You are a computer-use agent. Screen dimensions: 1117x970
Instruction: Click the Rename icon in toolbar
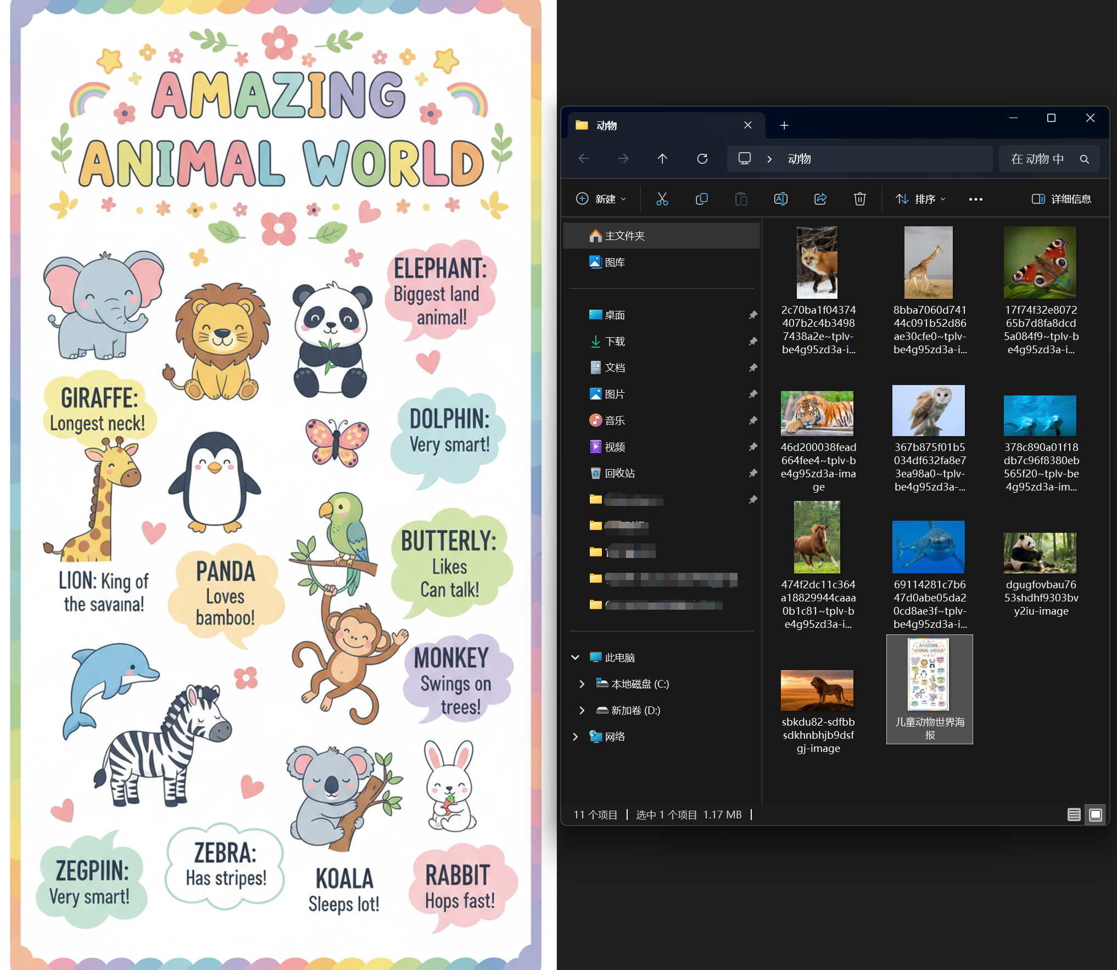tap(780, 199)
